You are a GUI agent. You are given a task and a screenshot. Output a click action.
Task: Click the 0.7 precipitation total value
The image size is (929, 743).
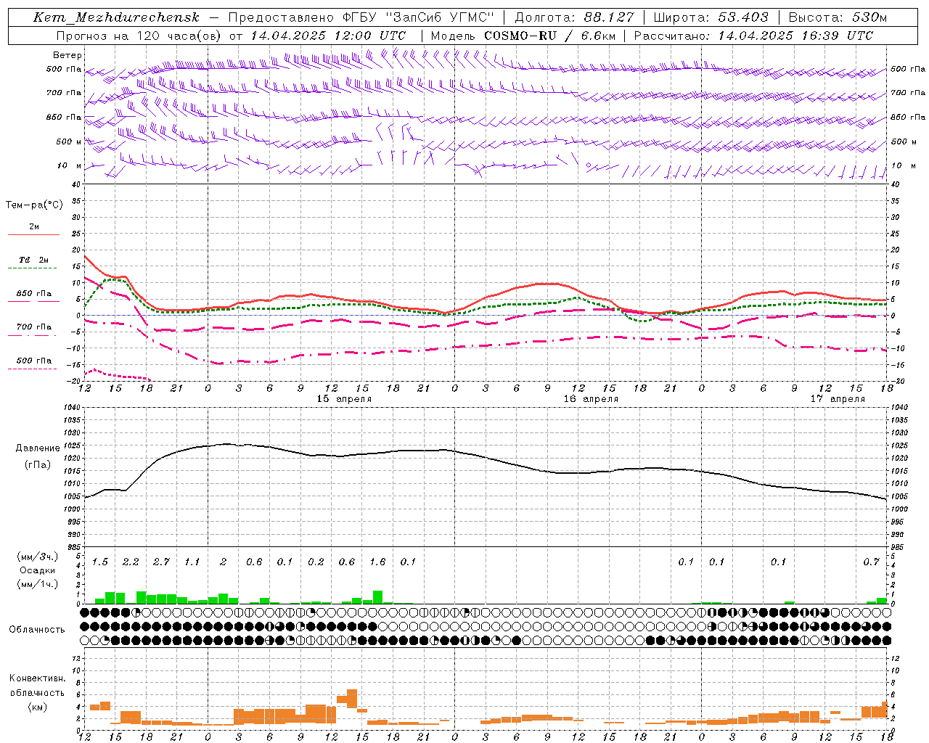click(x=871, y=562)
